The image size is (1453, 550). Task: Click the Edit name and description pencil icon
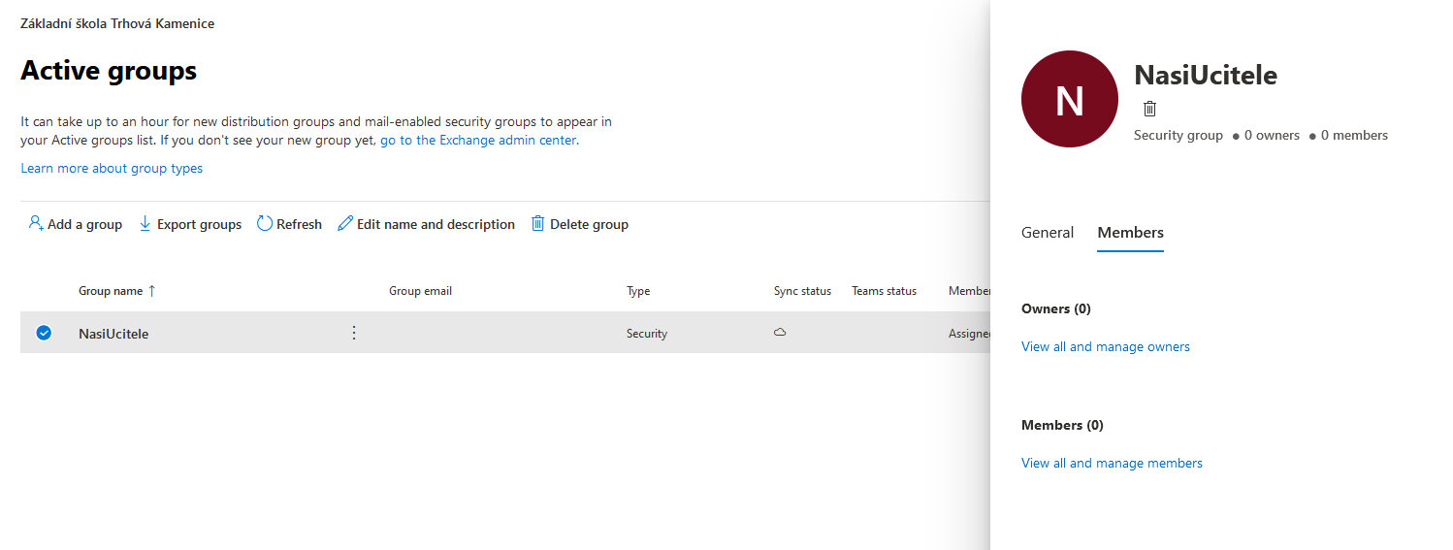click(x=345, y=224)
